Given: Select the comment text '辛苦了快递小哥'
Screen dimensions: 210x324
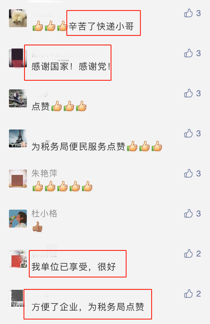Looking at the screenshot, I should [x=101, y=26].
